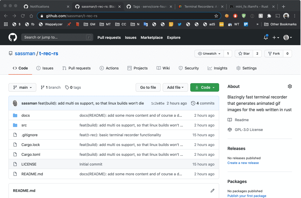Open the notifications bell in GitHub header
Screen dimensions: 301x198
(x=266, y=37)
